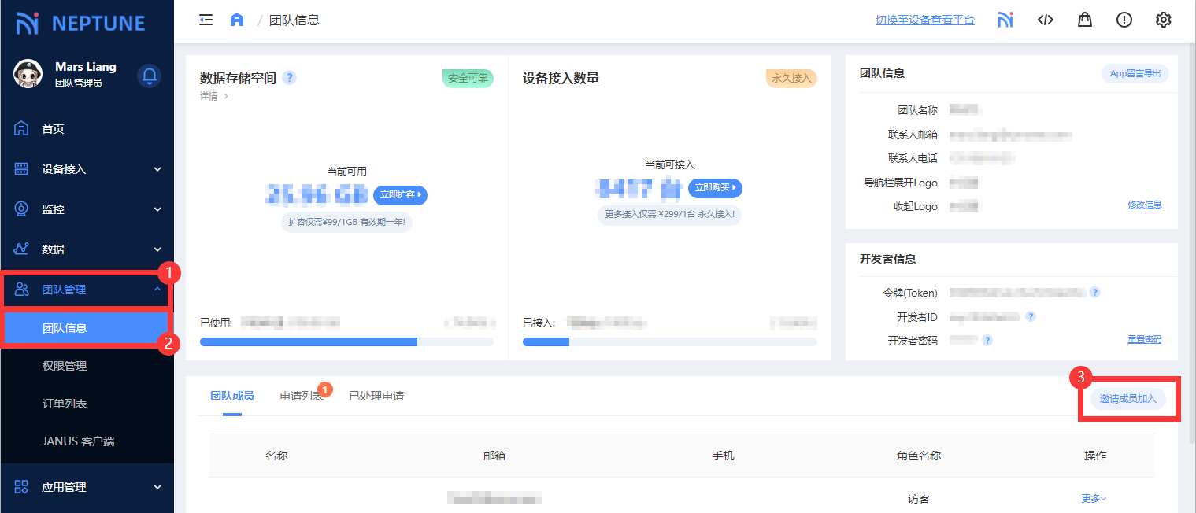Screen dimensions: 1196x513
Task: Open the 更多 dropdown in member row
Action: (x=1094, y=498)
